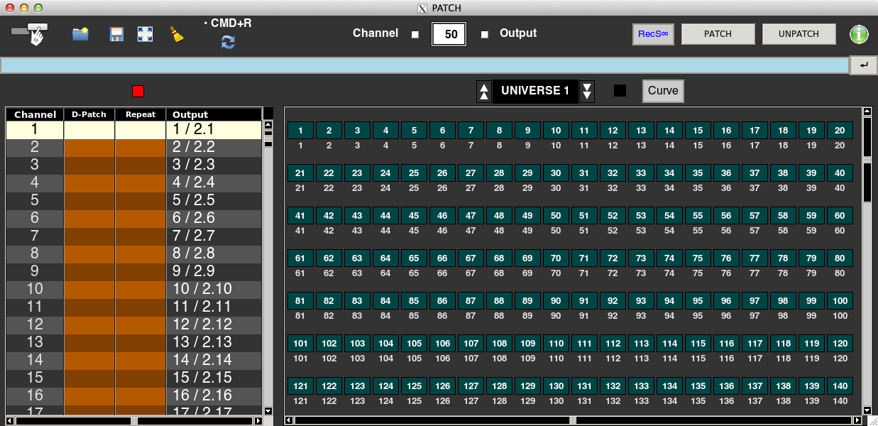Click the Repeat column header

tap(141, 114)
